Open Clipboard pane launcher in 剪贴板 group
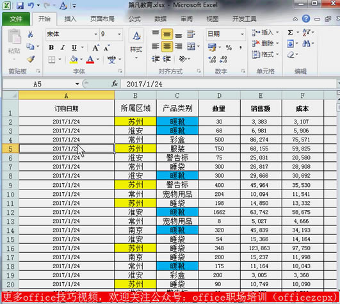This screenshot has height=304, width=340. 38,71
